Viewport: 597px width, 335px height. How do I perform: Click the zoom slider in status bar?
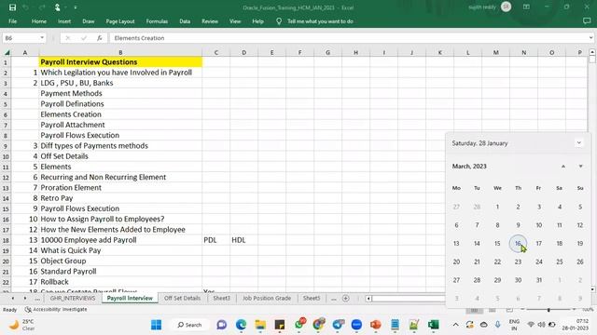click(x=548, y=310)
